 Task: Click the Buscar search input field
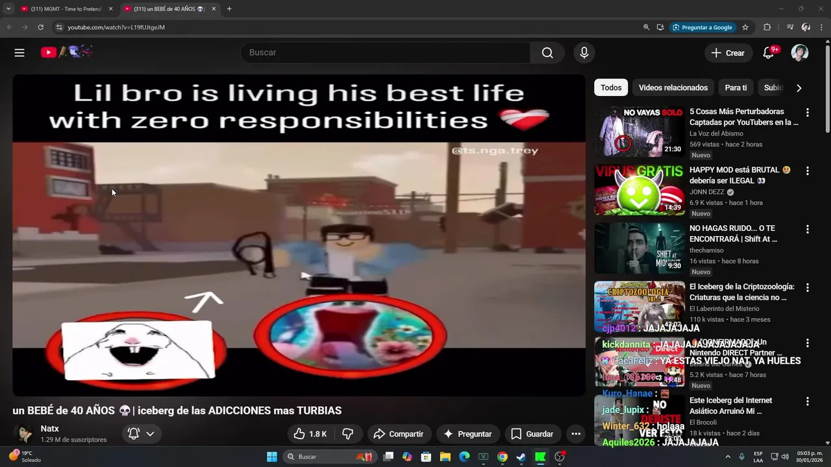coord(386,53)
